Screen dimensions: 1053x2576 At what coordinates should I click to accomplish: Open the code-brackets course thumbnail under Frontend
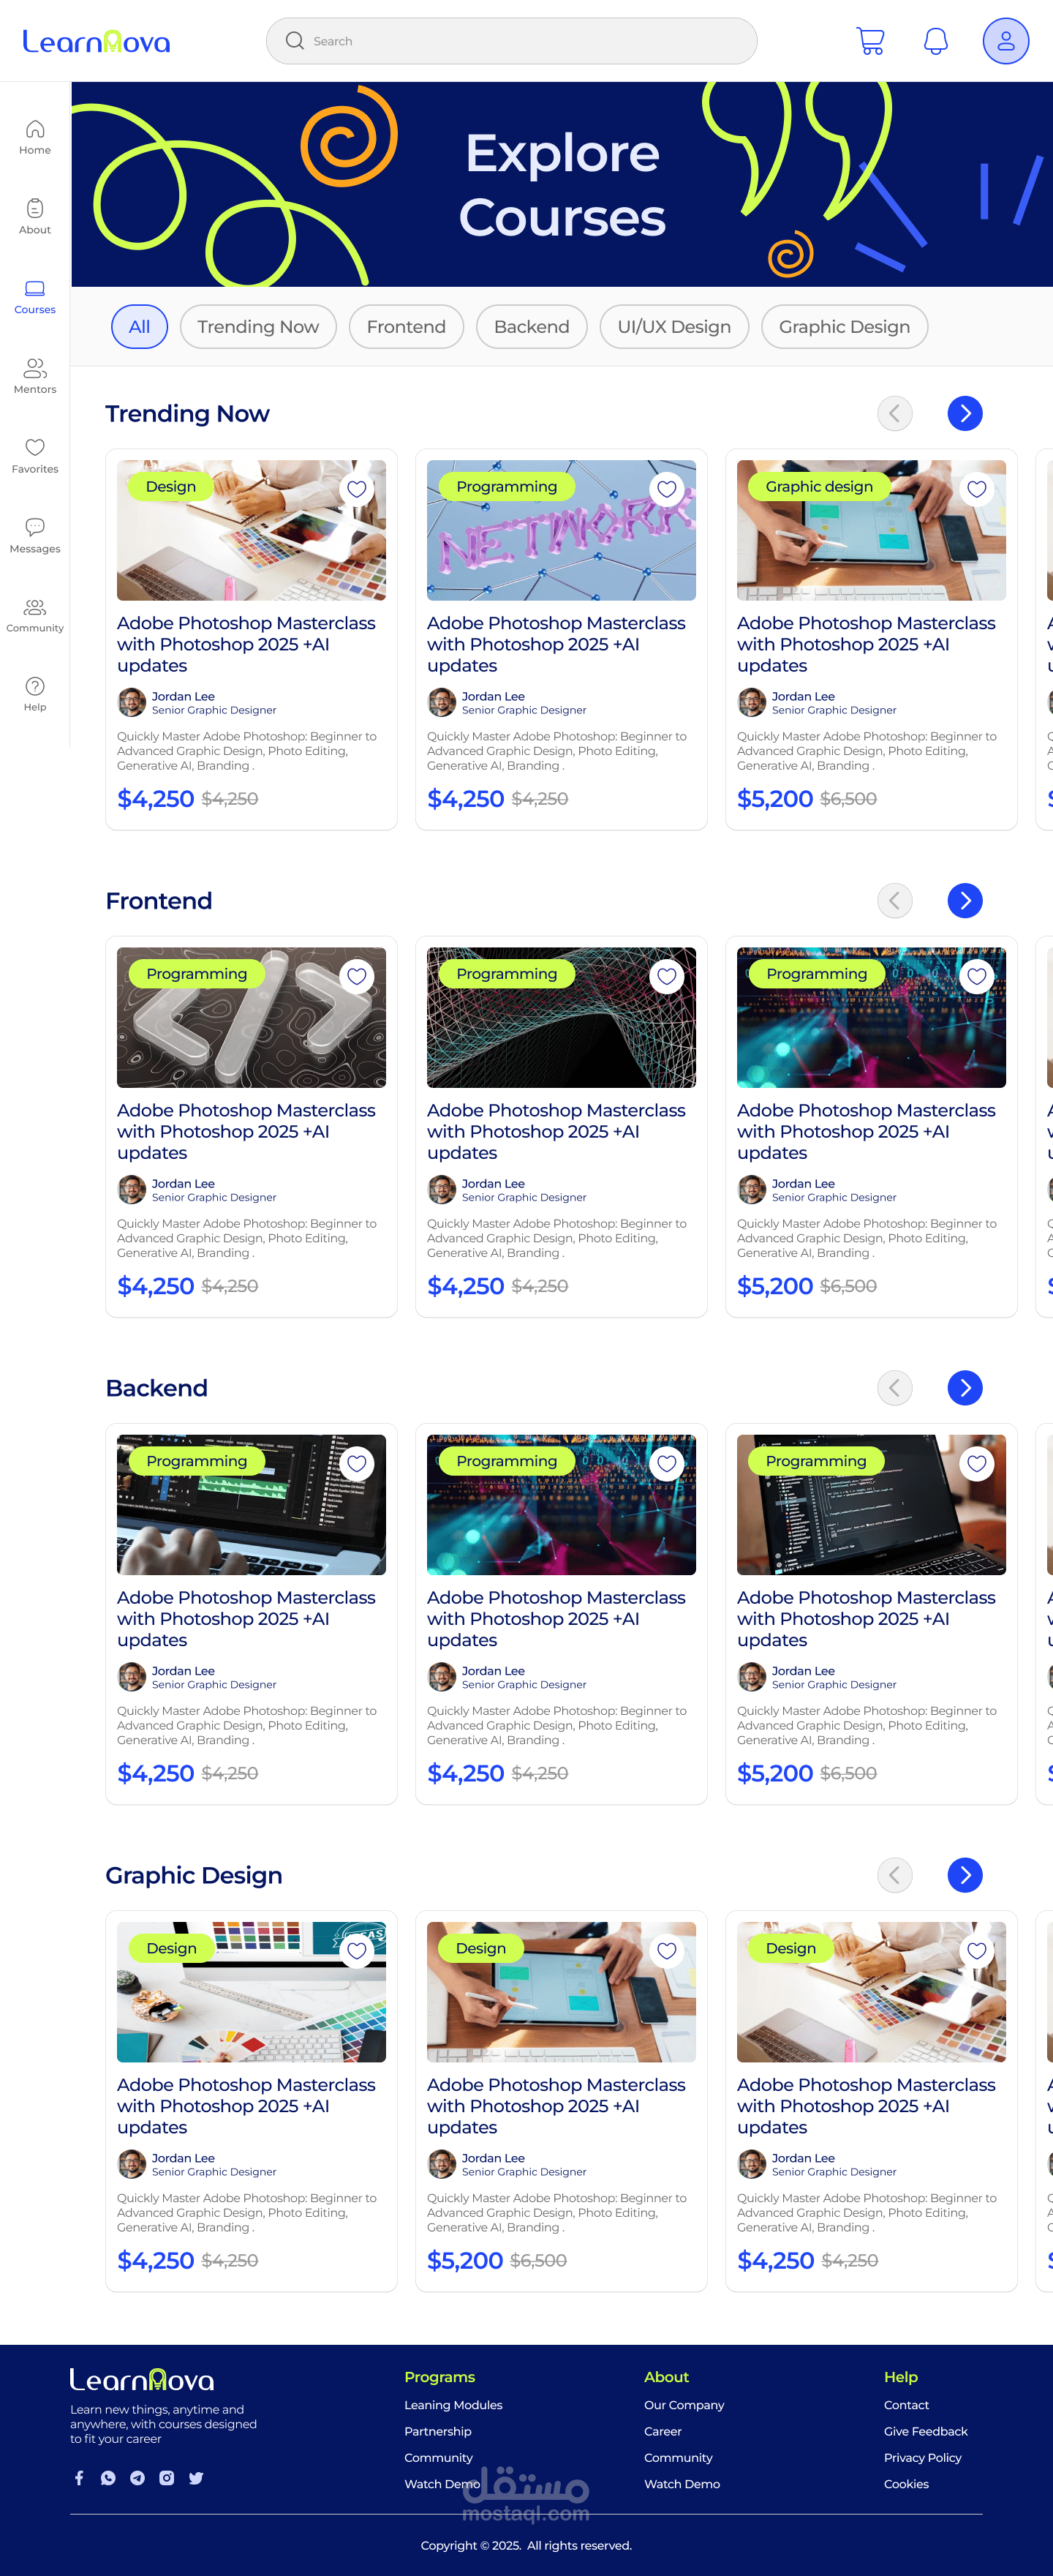(251, 1017)
